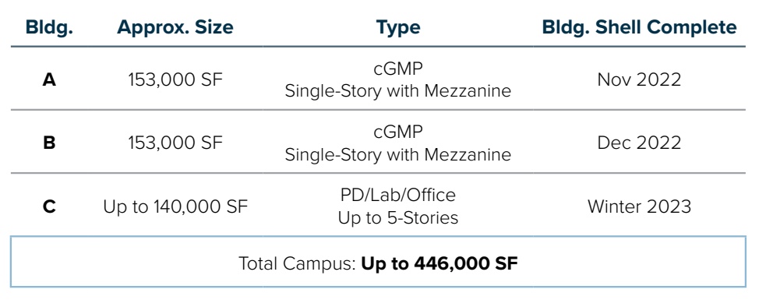
Task: Click the Up to 5-Stories text
Action: (397, 217)
